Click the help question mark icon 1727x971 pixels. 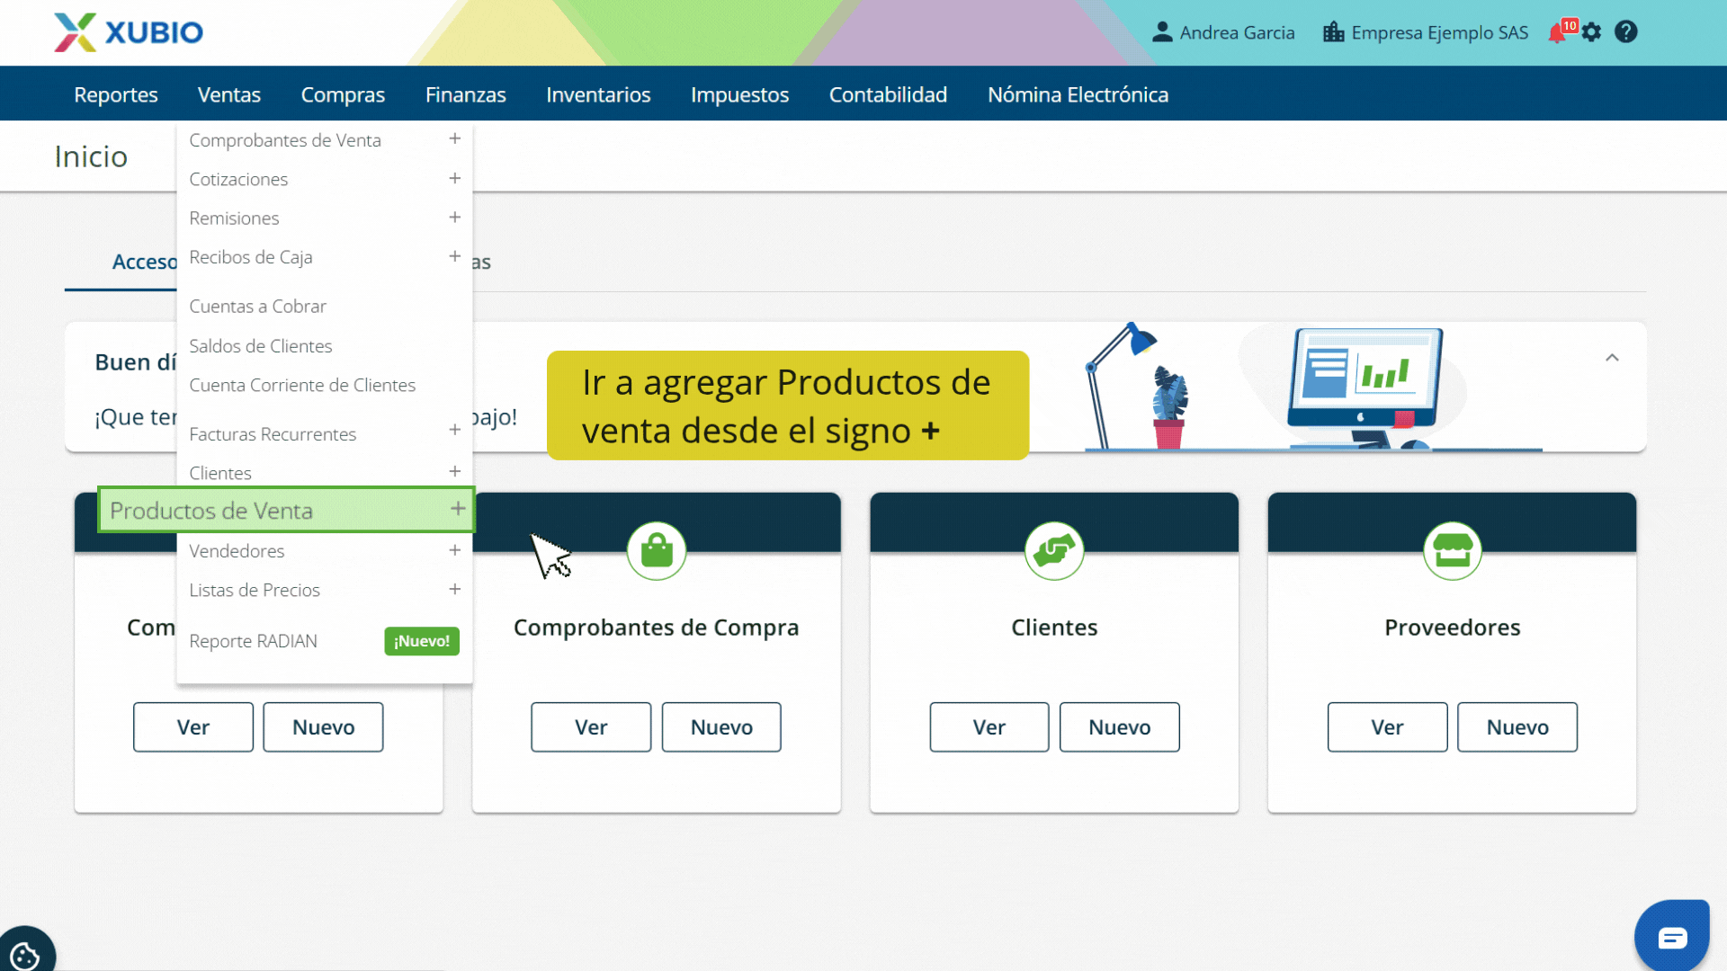click(1625, 32)
